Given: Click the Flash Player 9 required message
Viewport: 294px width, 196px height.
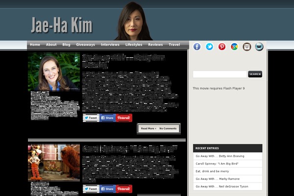Looking at the screenshot, I should (x=219, y=88).
